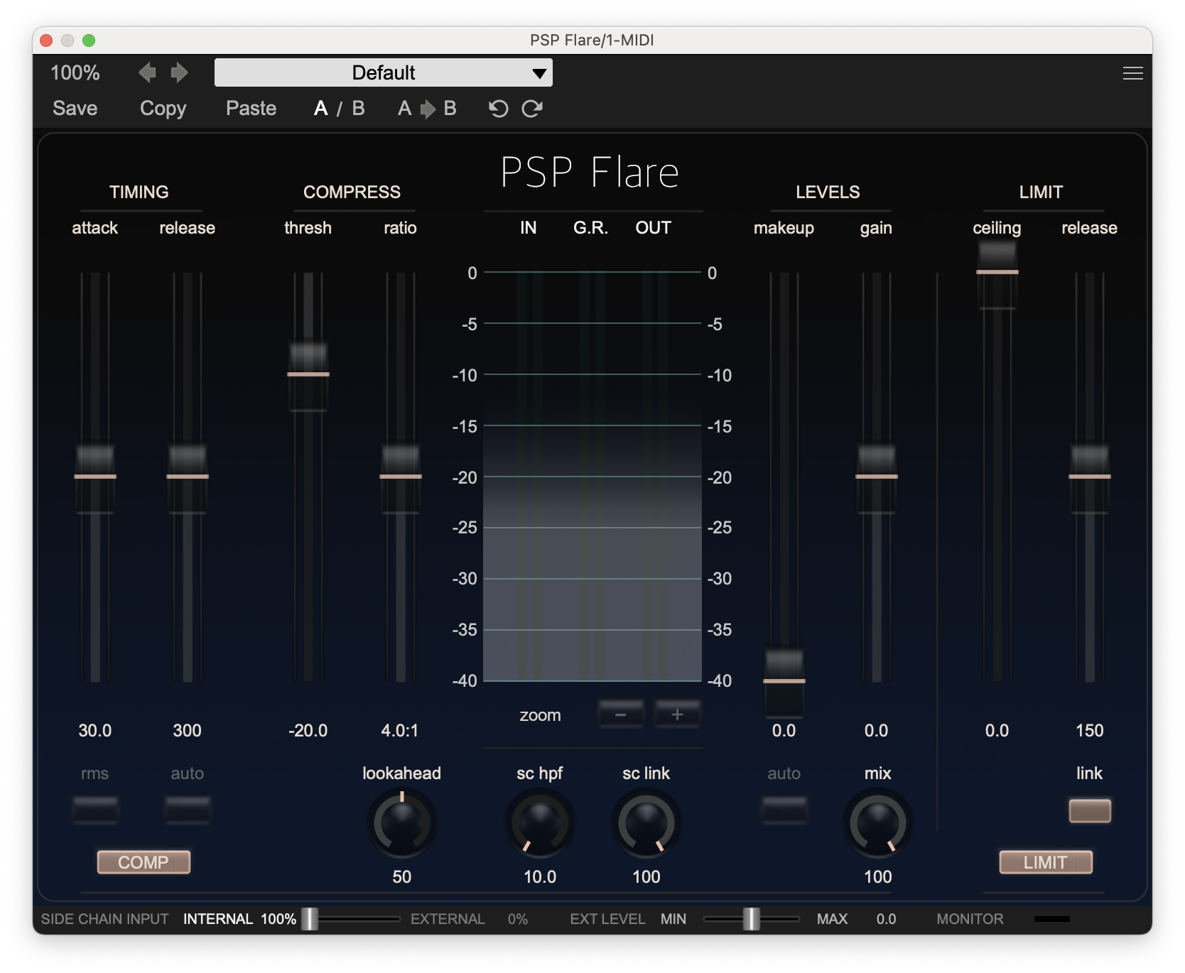Click Save in the preset bar
The height and width of the screenshot is (973, 1185).
75,109
